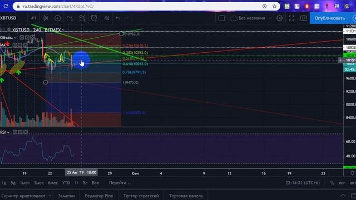The height and width of the screenshot is (200, 356).
Task: Collapse the chart legend toggle box
Action: pyautogui.click(x=2, y=29)
